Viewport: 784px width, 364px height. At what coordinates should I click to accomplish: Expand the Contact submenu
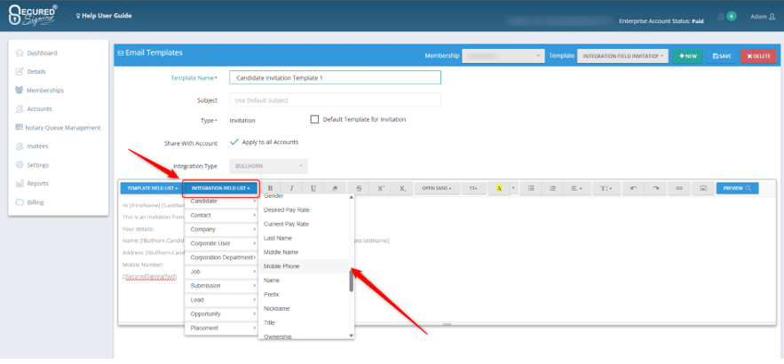tap(221, 215)
